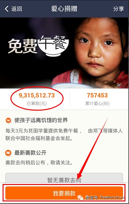Viewport: 129px width, 204px height.
Task: Tap the 累计爱心(份) label
Action: click(97, 103)
